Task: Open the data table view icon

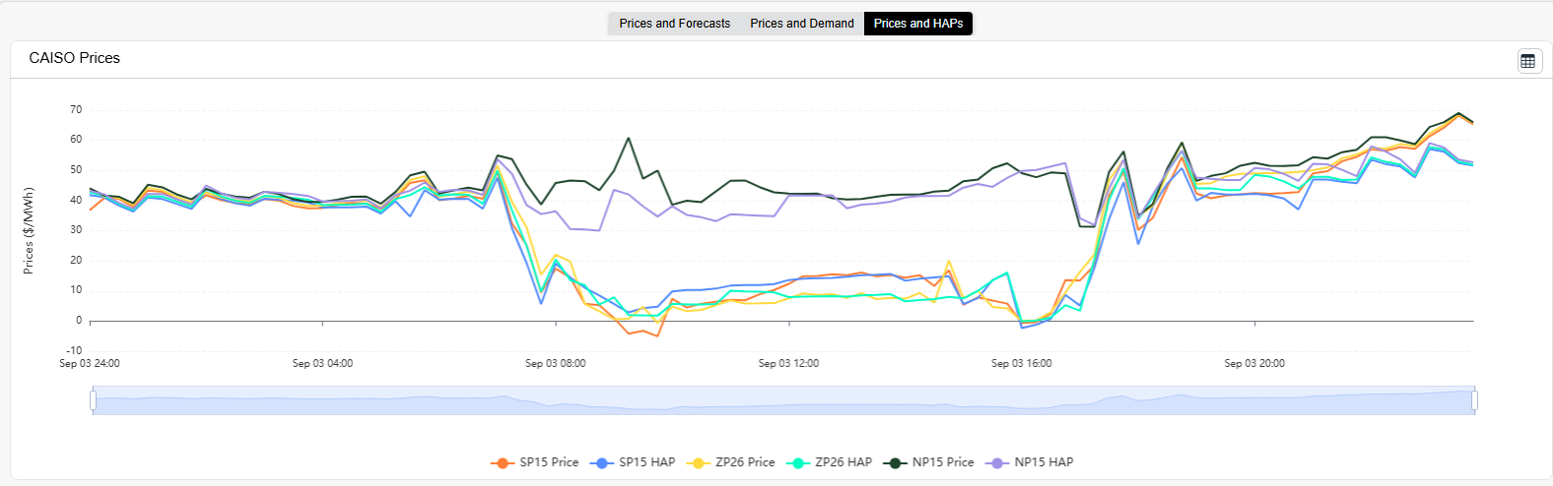Action: [x=1528, y=61]
